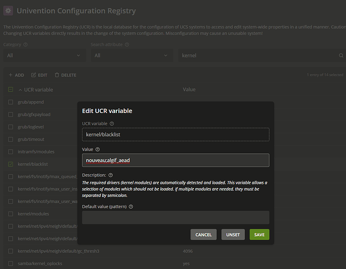Image resolution: width=346 pixels, height=269 pixels.
Task: Click the entries selected counter text
Action: point(325,75)
